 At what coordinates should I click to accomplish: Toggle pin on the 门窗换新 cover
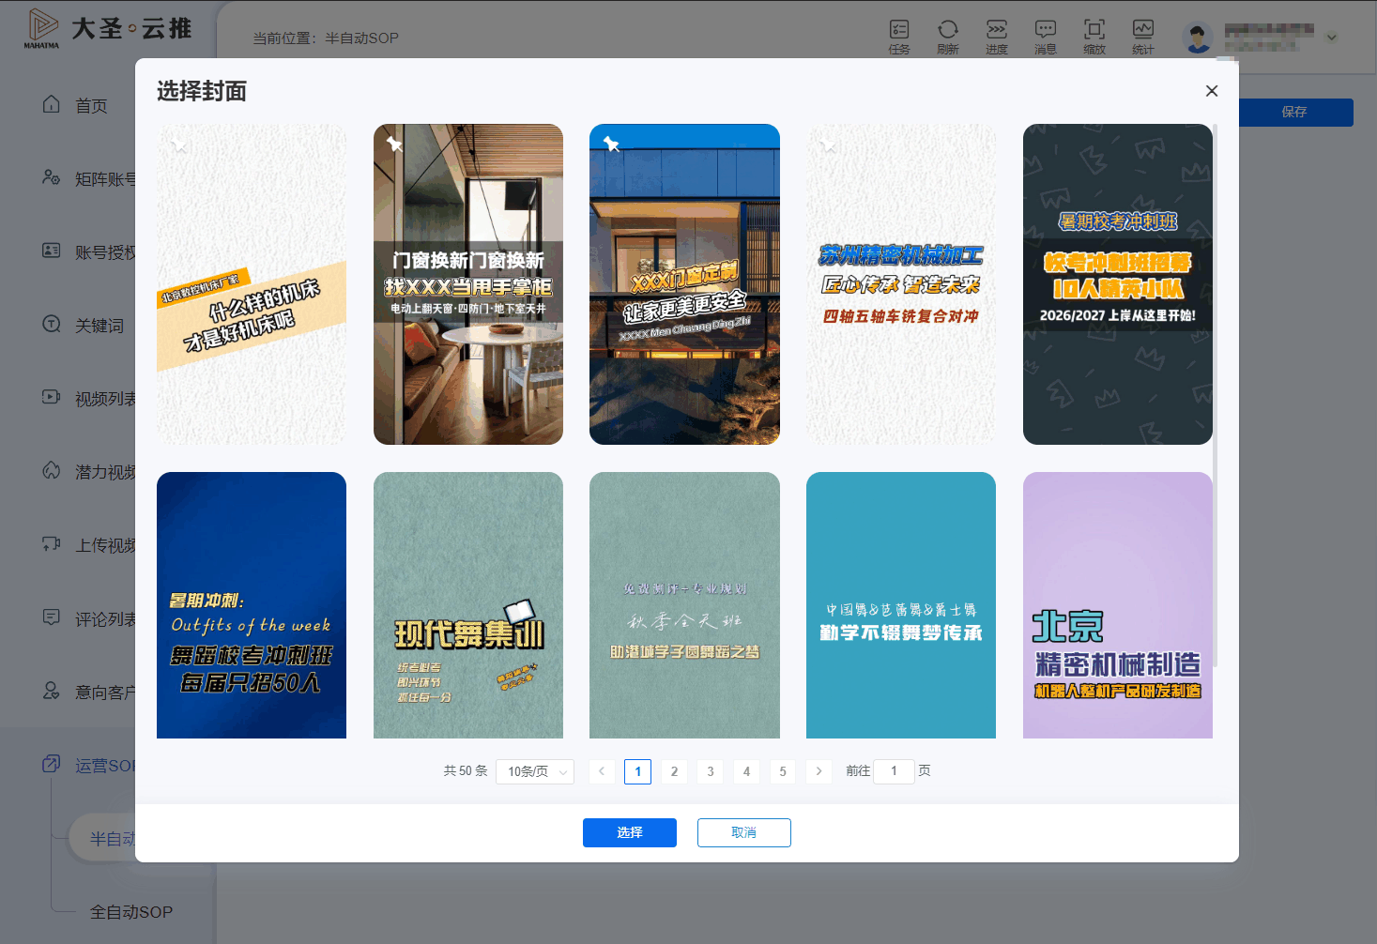point(394,144)
